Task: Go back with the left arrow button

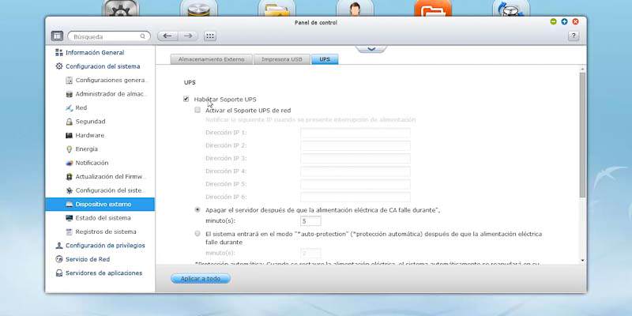Action: tap(167, 36)
